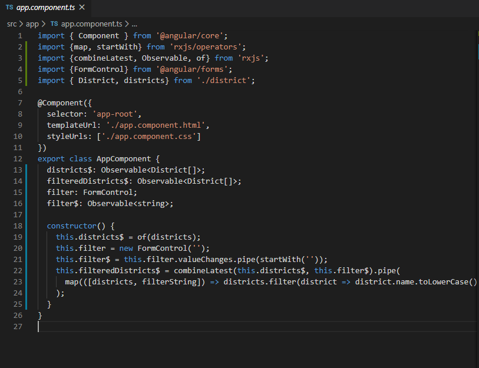
Task: Expand the chevron after src breadcrumb
Action: tap(21, 24)
